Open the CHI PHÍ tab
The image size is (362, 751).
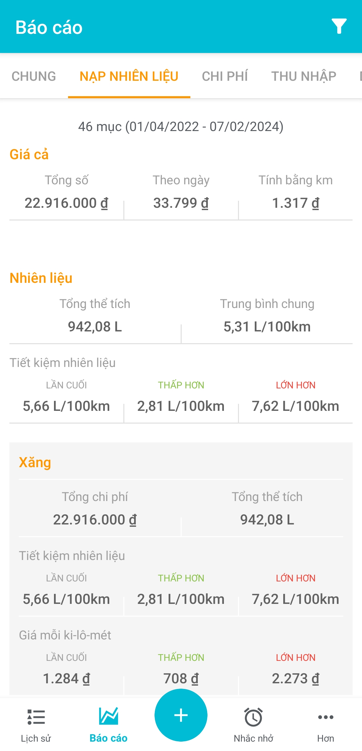[225, 76]
